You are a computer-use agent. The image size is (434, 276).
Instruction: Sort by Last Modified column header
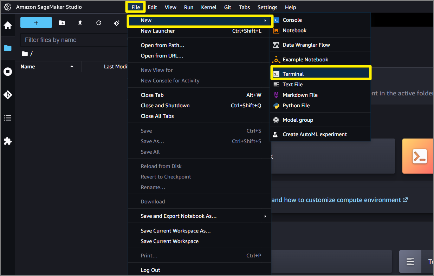[x=105, y=67]
